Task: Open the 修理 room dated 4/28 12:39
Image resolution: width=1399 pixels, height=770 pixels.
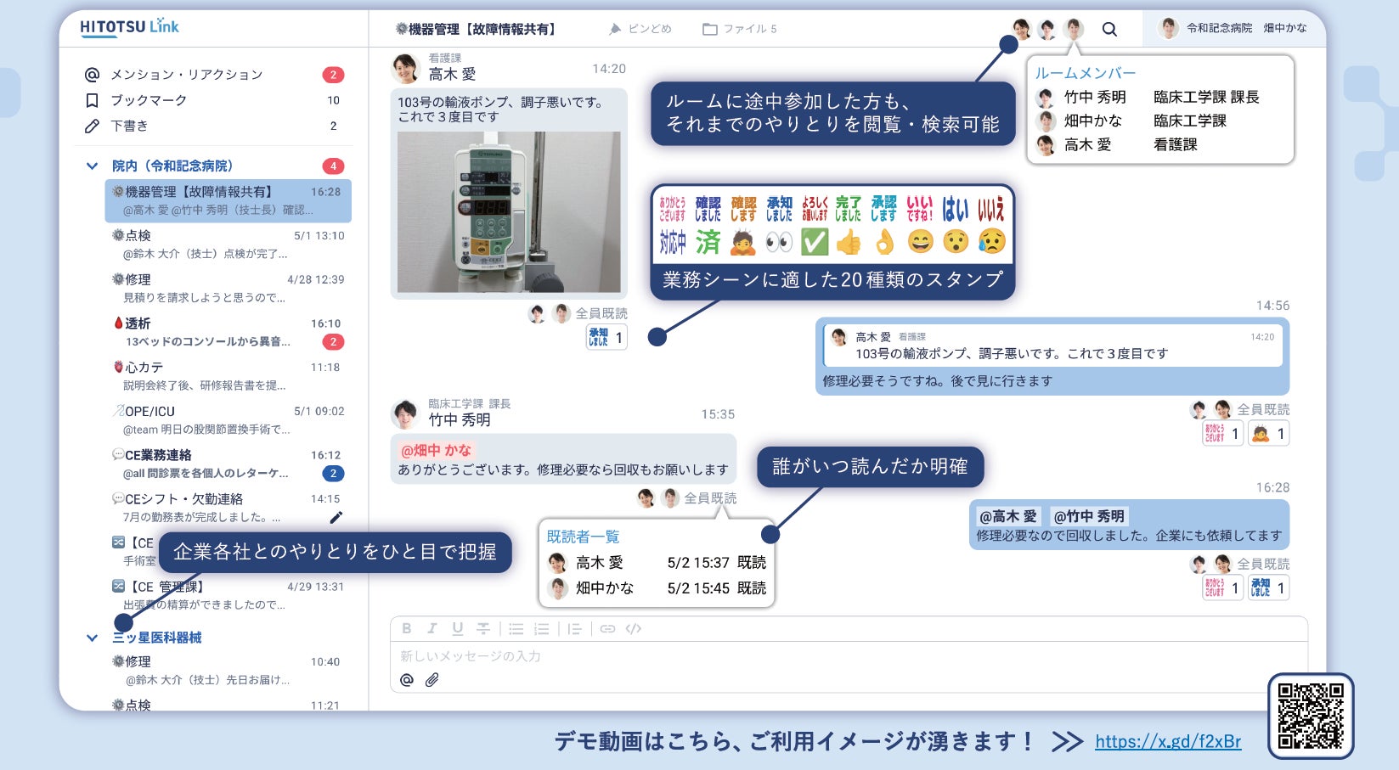Action: click(228, 288)
